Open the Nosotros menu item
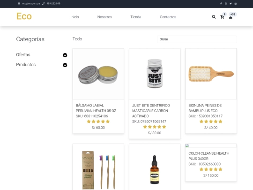This screenshot has height=190, width=253. click(104, 17)
